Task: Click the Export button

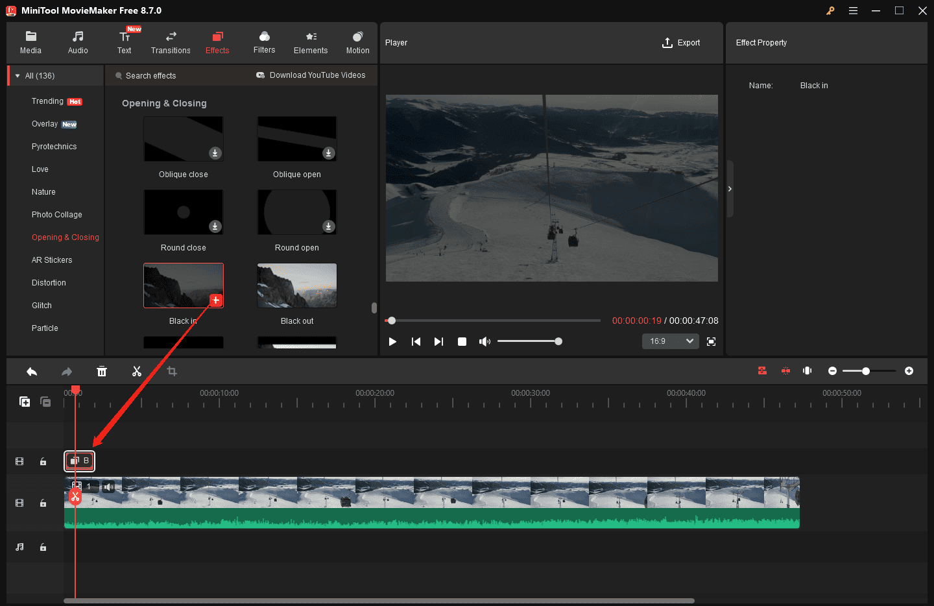Action: 681,43
